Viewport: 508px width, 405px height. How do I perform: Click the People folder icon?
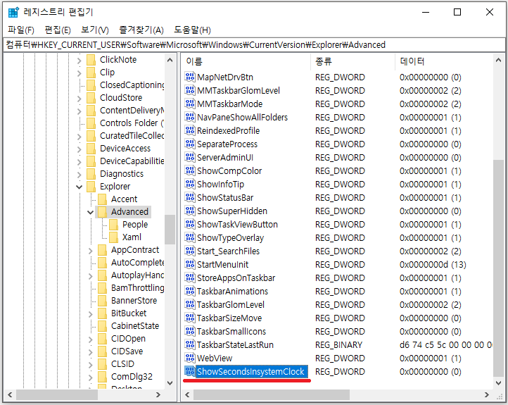coord(114,225)
